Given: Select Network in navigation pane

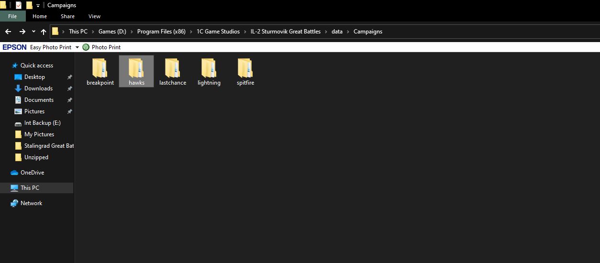Looking at the screenshot, I should (31, 203).
